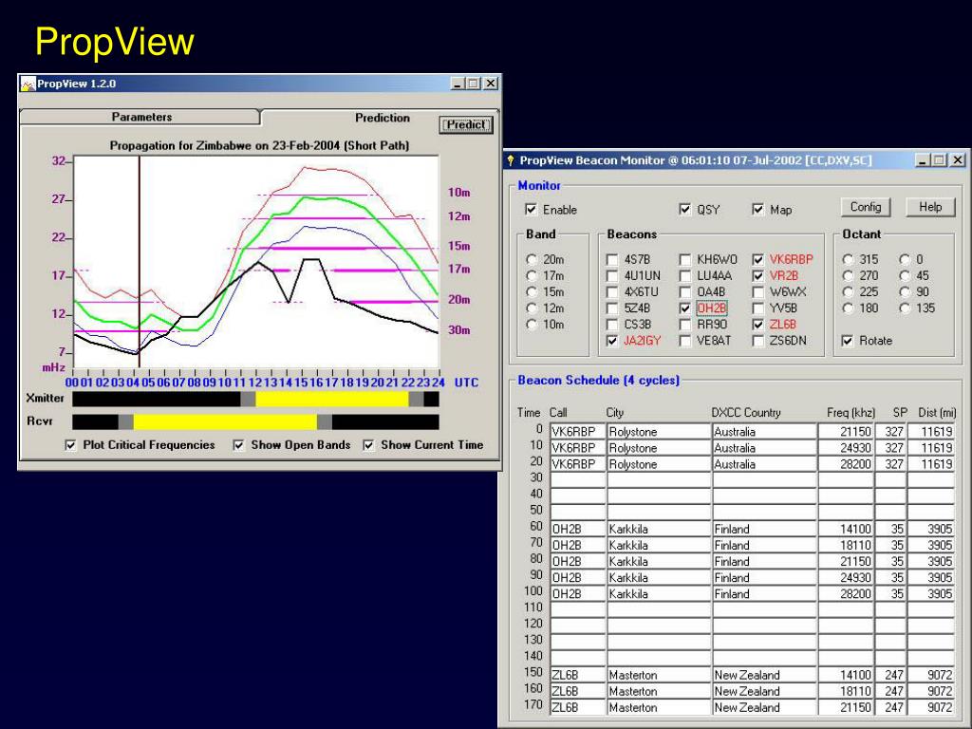The height and width of the screenshot is (729, 972).
Task: Click the Freq (khz) column header
Action: (x=850, y=413)
